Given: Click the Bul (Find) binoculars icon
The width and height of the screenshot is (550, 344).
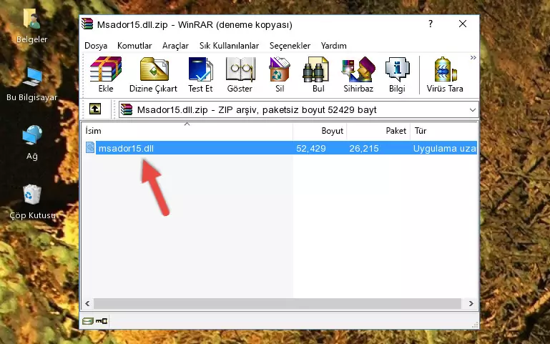Looking at the screenshot, I should click(315, 69).
